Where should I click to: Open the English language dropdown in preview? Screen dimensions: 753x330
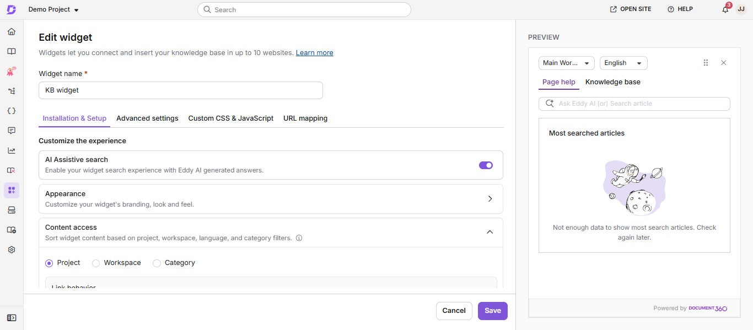pyautogui.click(x=623, y=63)
